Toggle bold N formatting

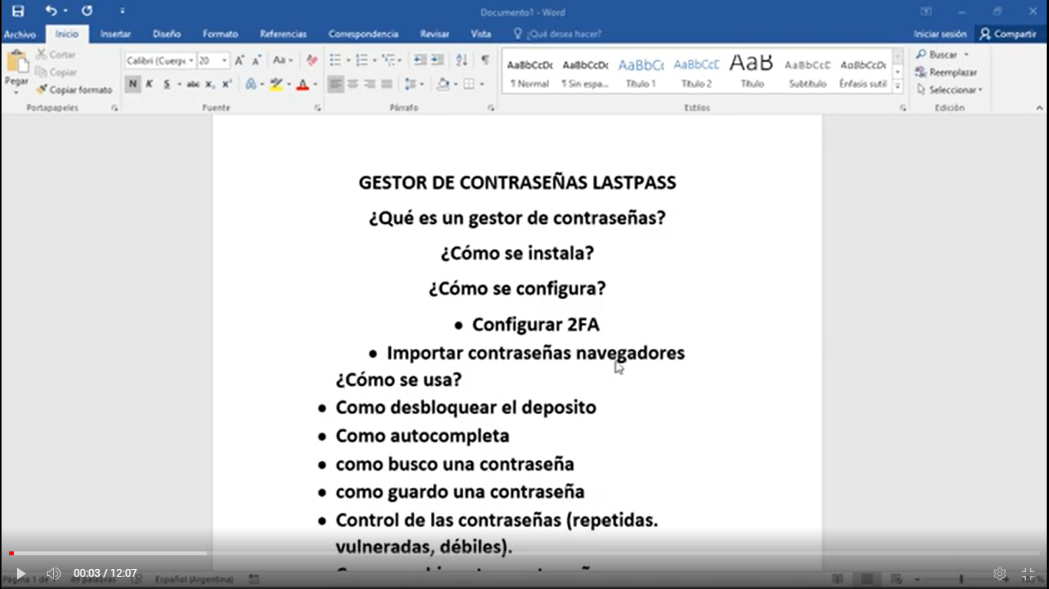tap(133, 84)
